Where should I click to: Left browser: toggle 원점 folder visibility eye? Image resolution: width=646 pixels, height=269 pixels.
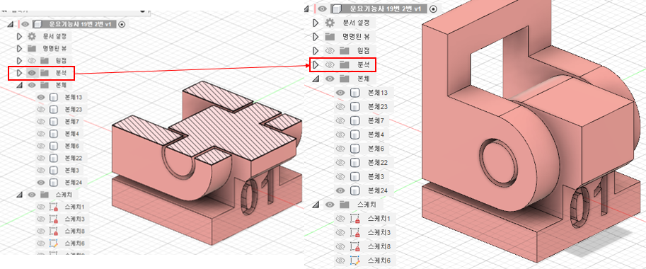[31, 61]
